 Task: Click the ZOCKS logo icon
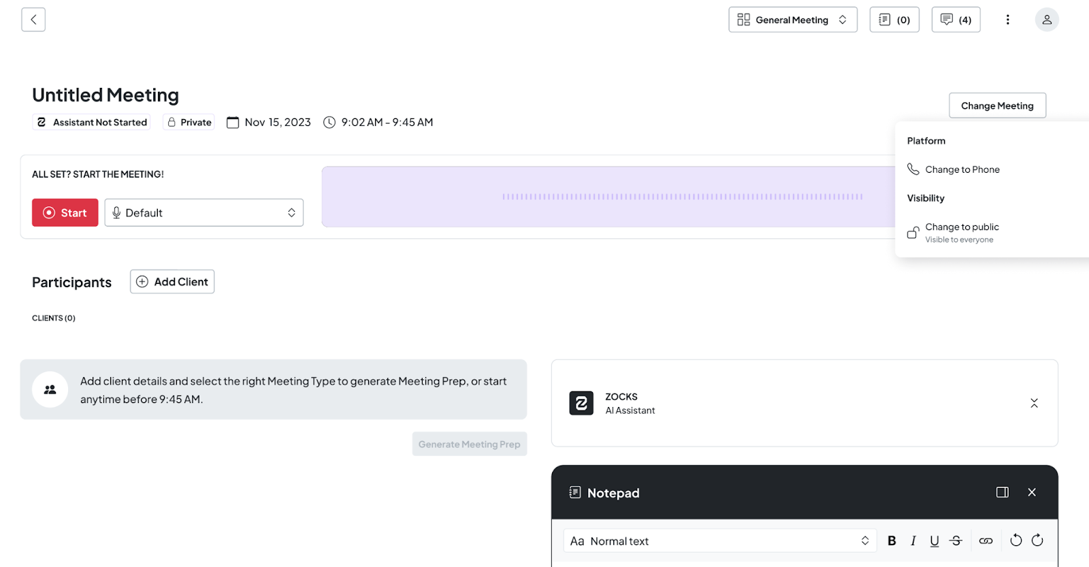point(581,404)
